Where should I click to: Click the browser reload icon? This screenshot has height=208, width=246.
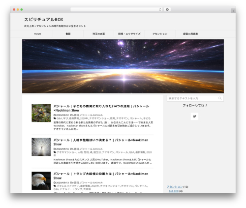pyautogui.click(x=160, y=9)
